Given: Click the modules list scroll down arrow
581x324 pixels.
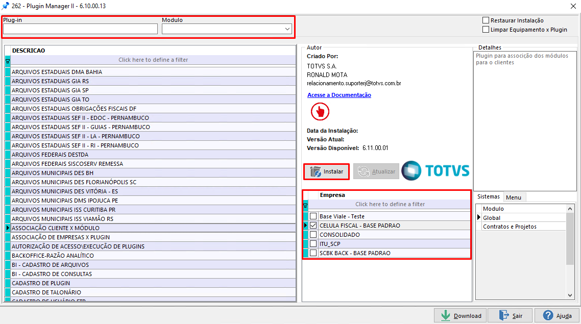Looking at the screenshot, I should point(570,295).
